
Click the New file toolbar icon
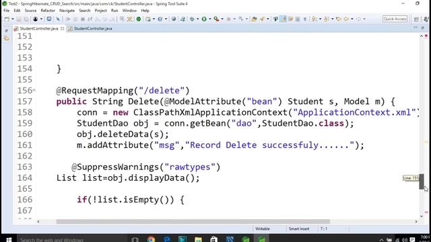pos(7,19)
